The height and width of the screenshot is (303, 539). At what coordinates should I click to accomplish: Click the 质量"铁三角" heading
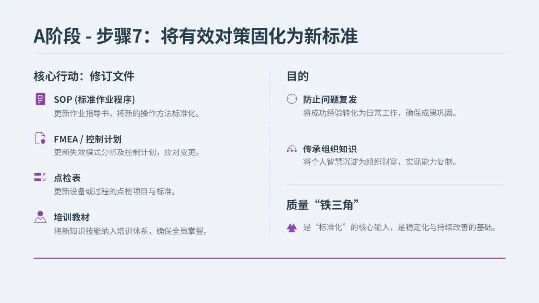pyautogui.click(x=323, y=205)
